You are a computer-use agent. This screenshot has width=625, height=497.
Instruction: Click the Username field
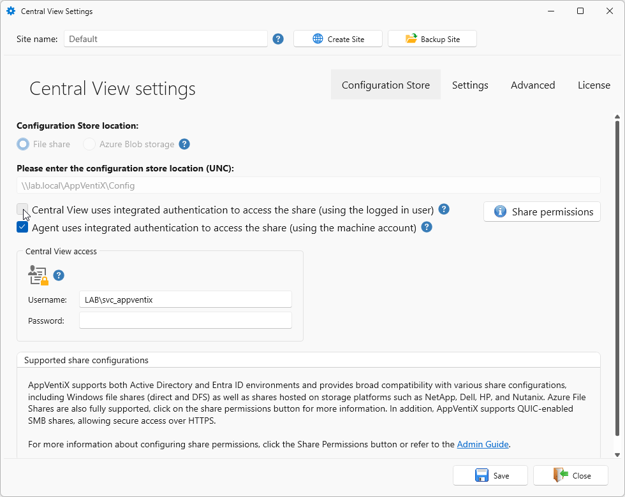[x=186, y=299]
